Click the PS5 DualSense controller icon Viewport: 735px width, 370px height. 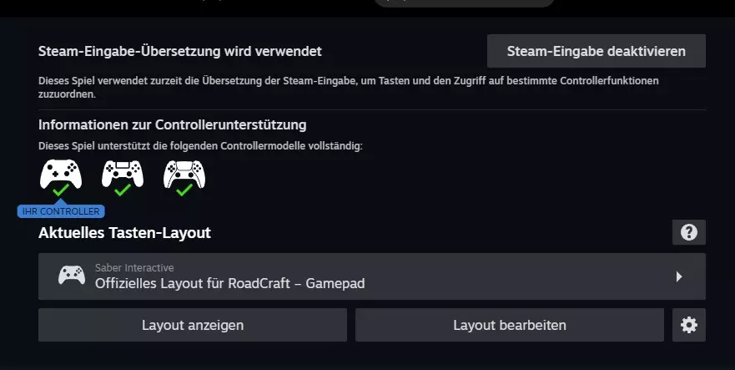pyautogui.click(x=184, y=174)
